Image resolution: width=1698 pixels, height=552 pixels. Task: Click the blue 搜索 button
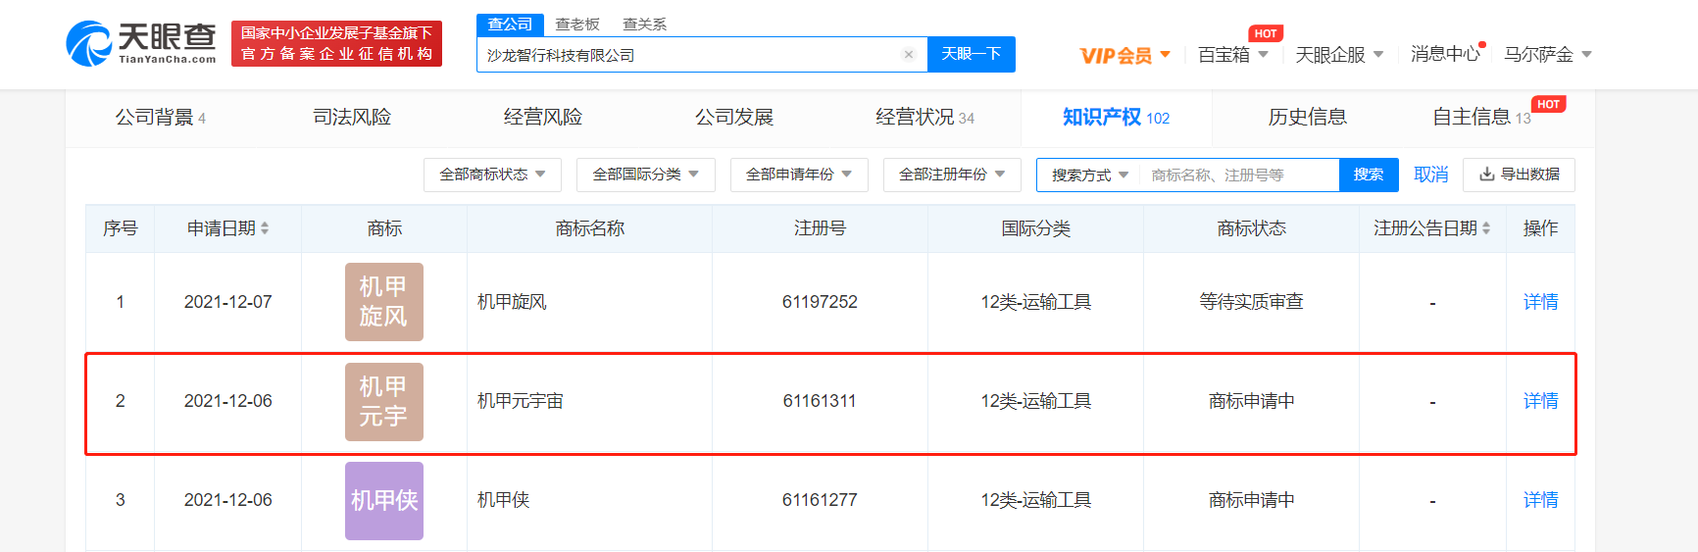point(1369,175)
